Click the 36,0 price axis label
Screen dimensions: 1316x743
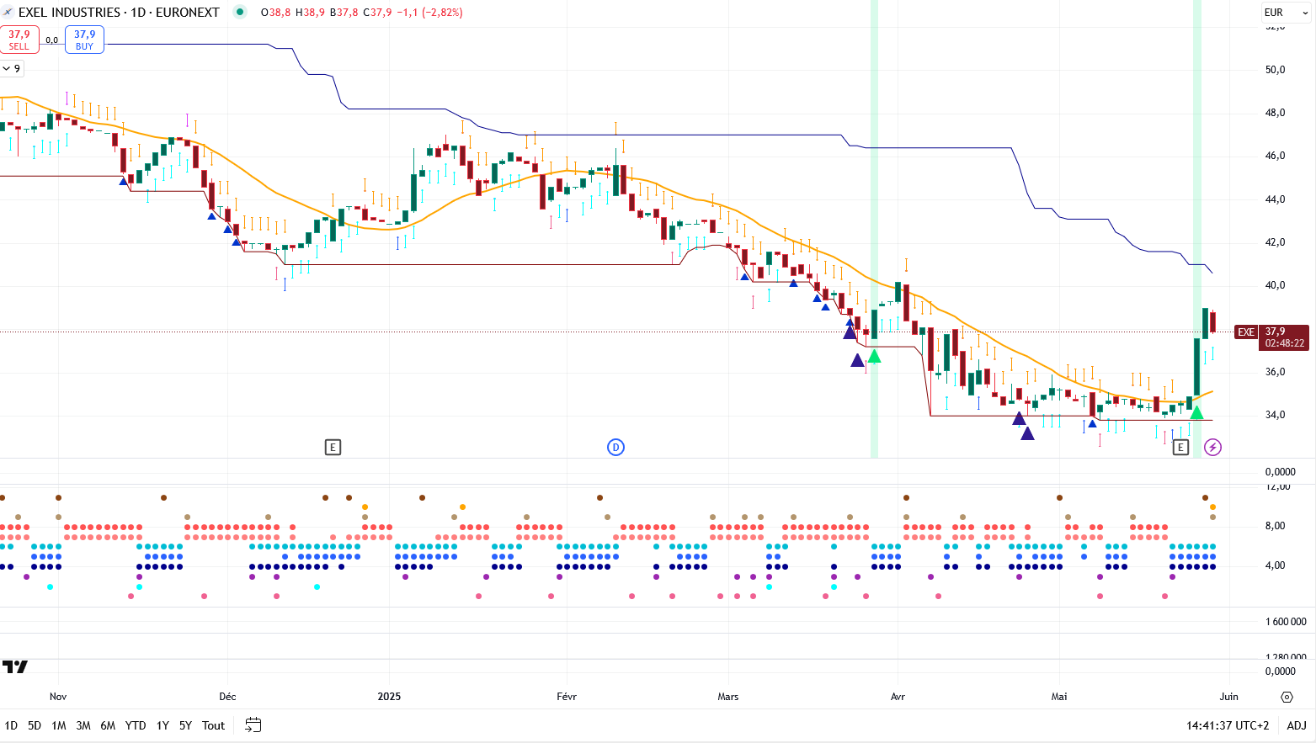pos(1276,372)
